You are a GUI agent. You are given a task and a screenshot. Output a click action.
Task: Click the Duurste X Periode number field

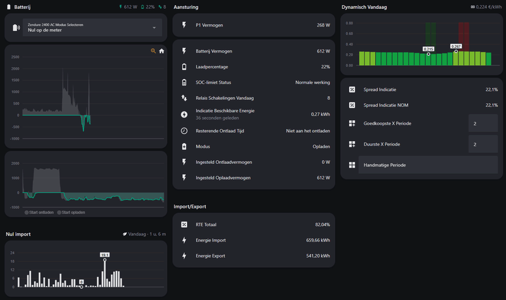[483, 145]
